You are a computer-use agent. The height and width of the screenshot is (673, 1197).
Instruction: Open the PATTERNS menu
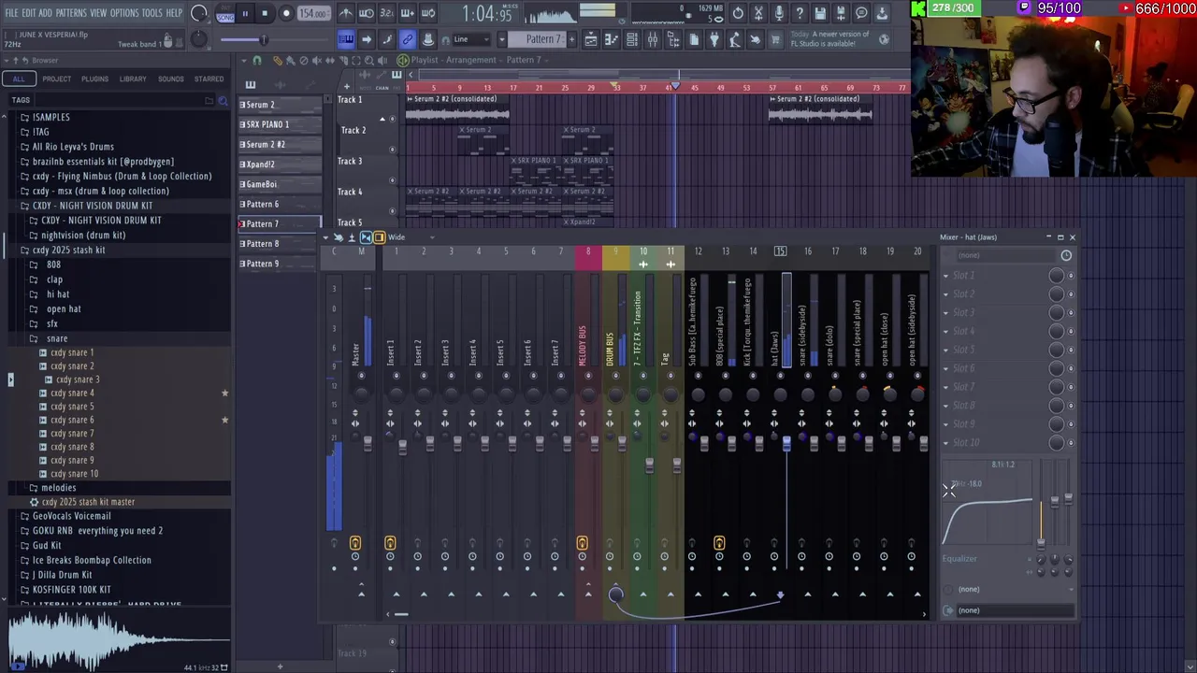coord(71,13)
